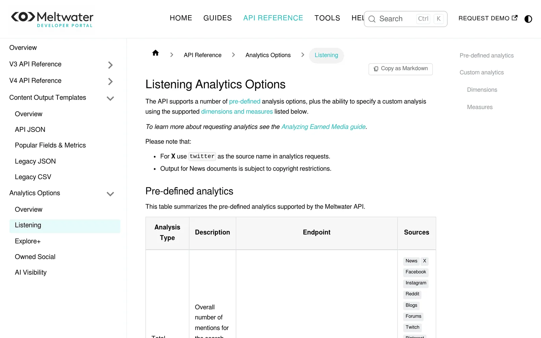Image resolution: width=541 pixels, height=338 pixels.
Task: Open Legacy CSV sidebar item
Action: tap(33, 177)
